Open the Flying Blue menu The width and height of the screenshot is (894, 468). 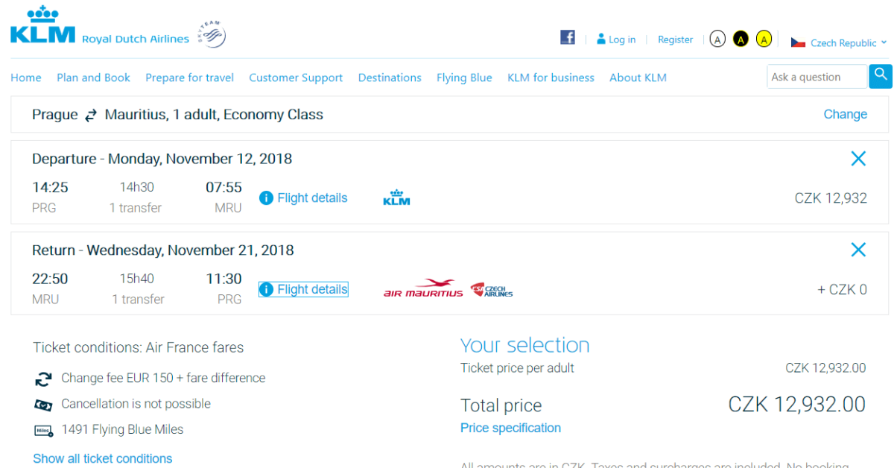464,78
